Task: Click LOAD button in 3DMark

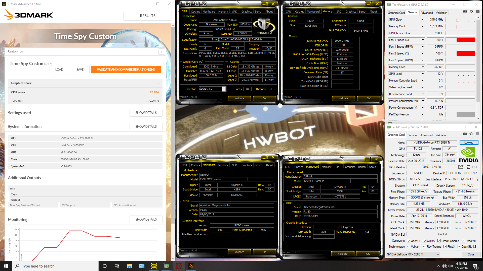Action: [59, 70]
